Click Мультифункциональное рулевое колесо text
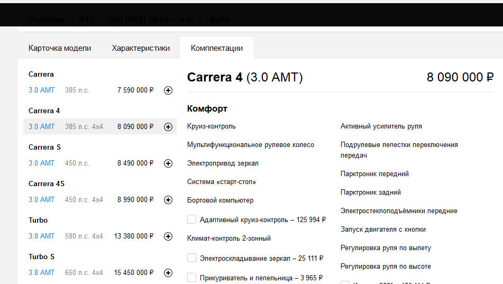This screenshot has height=284, width=503. pos(251,145)
